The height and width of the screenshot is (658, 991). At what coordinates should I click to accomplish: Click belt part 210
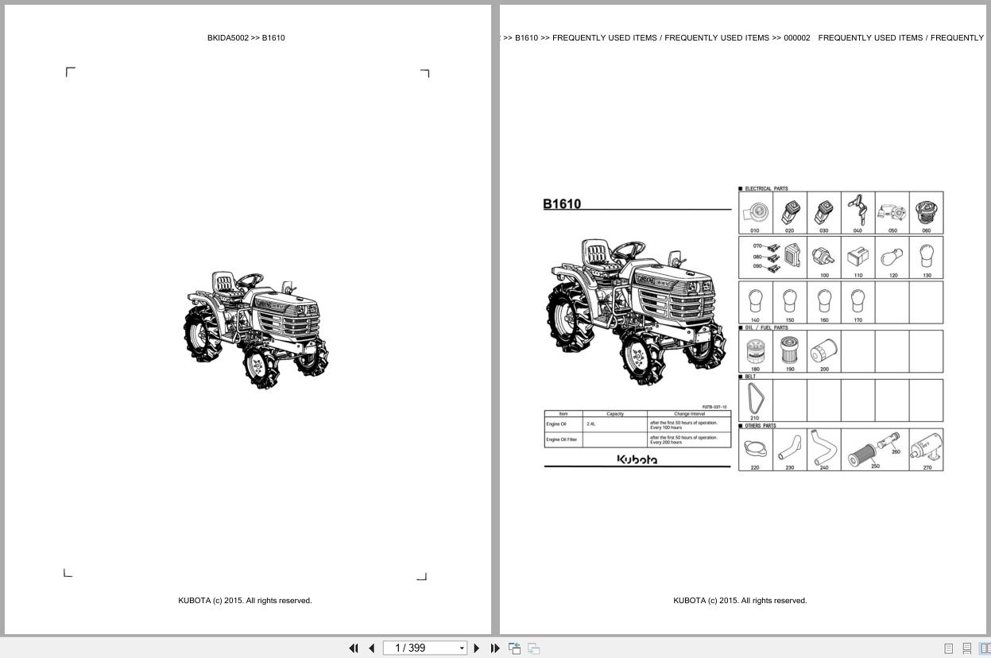tap(754, 397)
